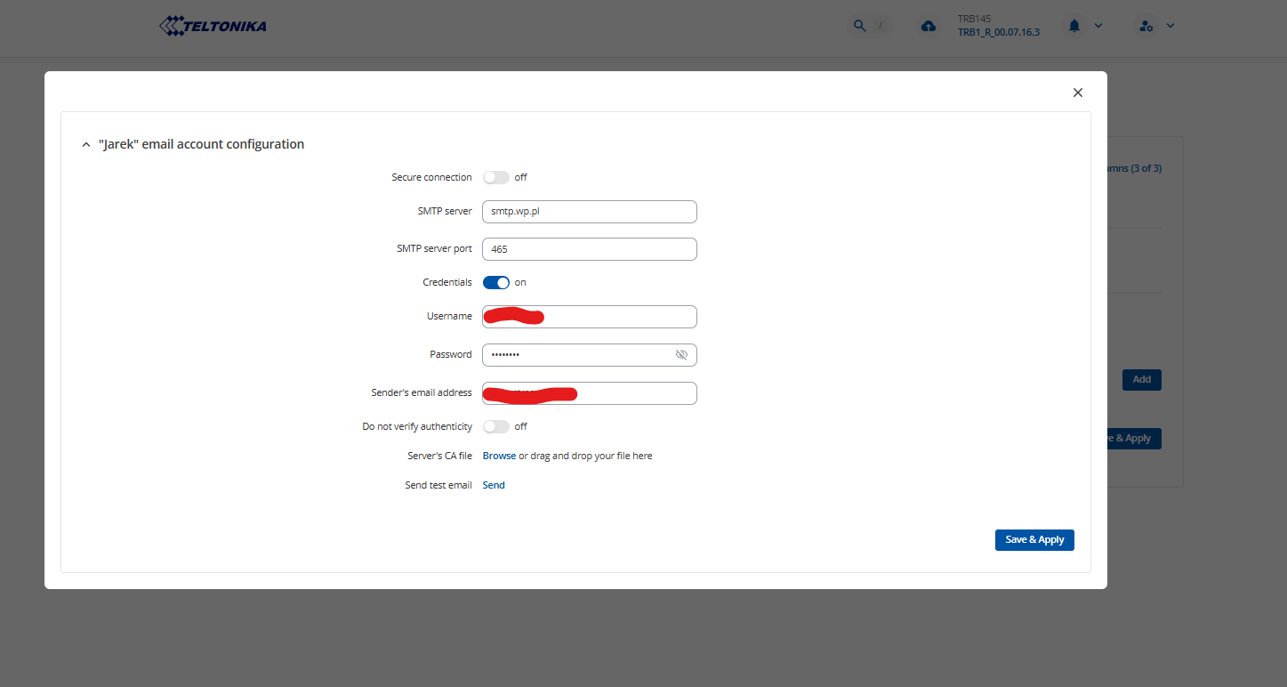
Task: Enable the Secure connection toggle
Action: [x=495, y=177]
